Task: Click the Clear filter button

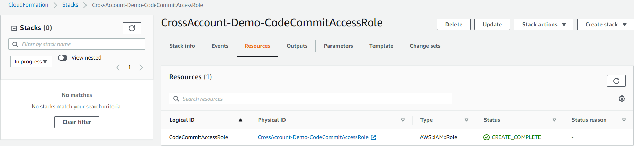Action: pos(77,122)
